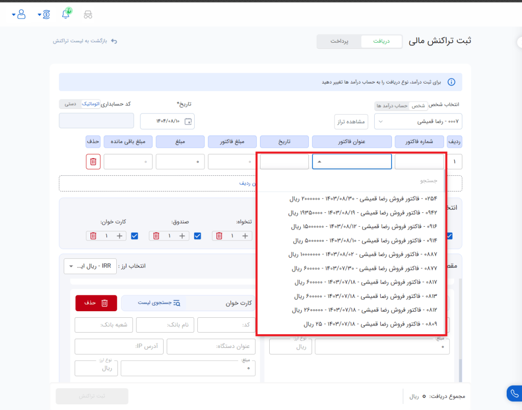The image size is (522, 410).
Task: Open the user profile icon
Action: pos(21,14)
